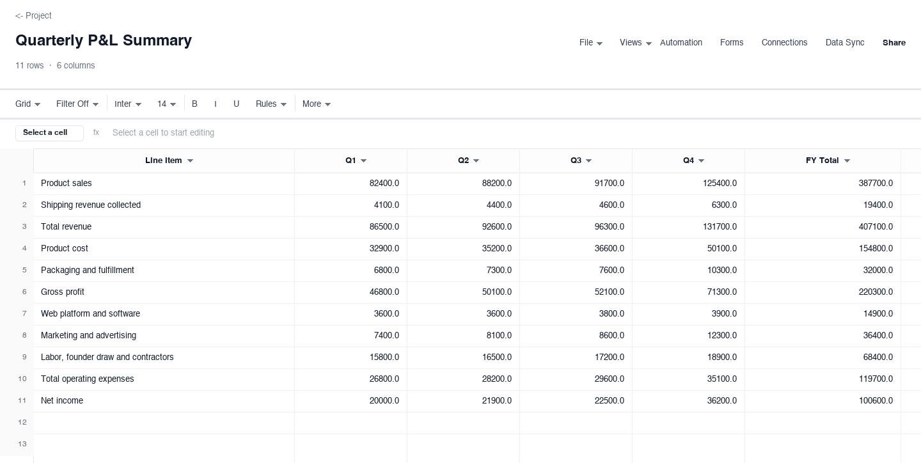Click FY Total value 387700.0
921x463 pixels.
coord(823,184)
